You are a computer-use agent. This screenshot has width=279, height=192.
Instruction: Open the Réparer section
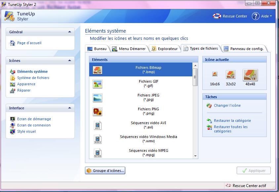click(24, 91)
